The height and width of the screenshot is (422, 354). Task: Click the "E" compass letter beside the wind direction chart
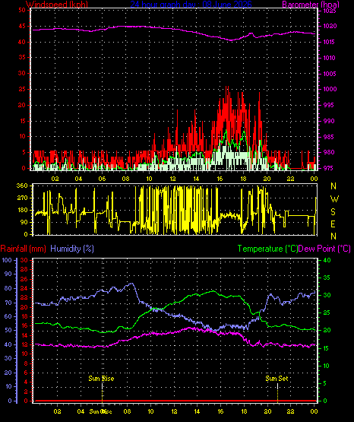(x=333, y=224)
